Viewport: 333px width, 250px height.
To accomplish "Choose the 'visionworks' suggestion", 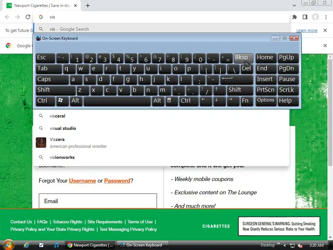I will (x=161, y=157).
